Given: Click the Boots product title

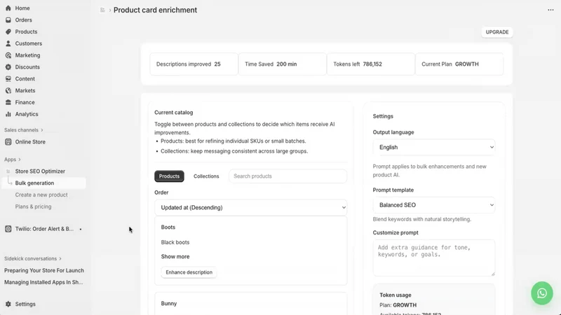Looking at the screenshot, I should [168, 227].
